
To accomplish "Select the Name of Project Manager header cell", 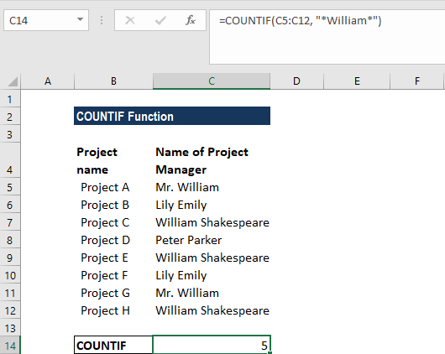I will click(x=212, y=161).
